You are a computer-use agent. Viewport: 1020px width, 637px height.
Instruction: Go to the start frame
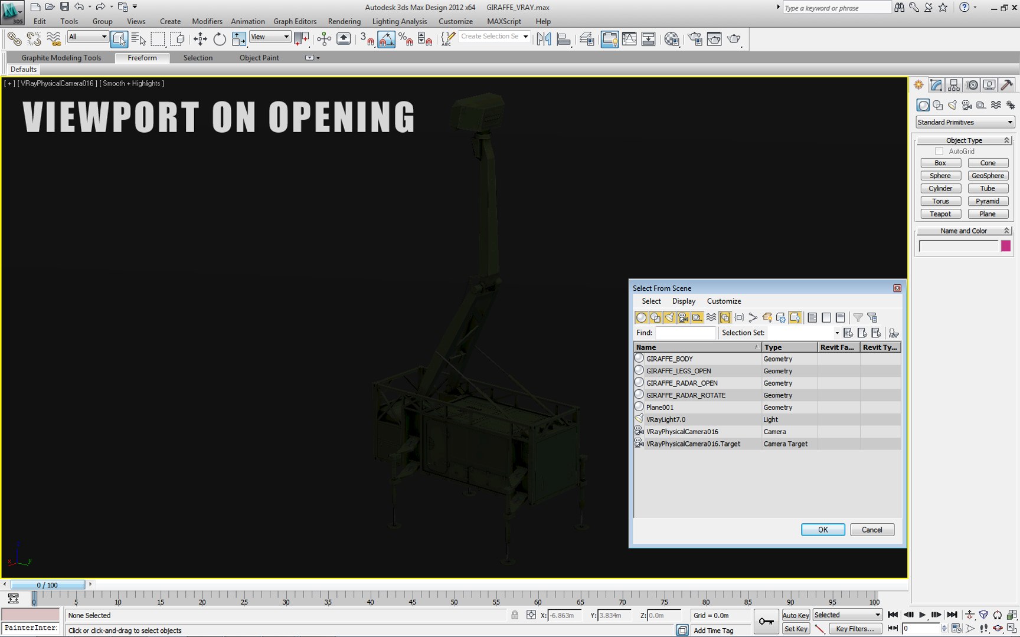(x=893, y=615)
